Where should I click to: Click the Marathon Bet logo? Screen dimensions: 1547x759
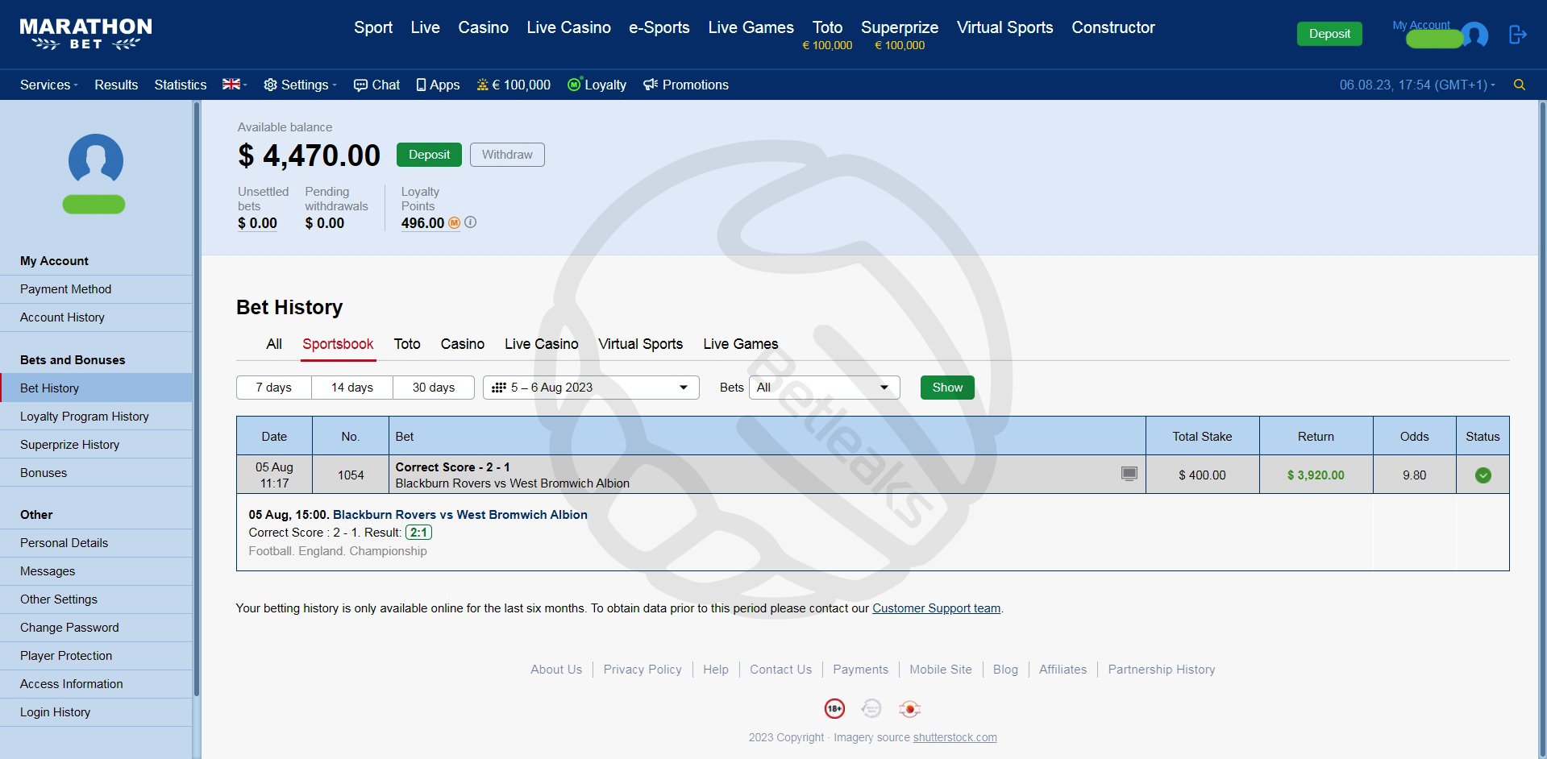(85, 34)
